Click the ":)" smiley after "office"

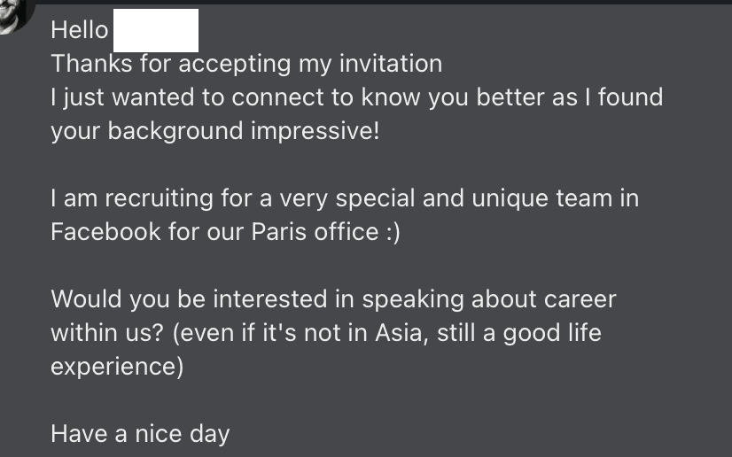coord(393,232)
